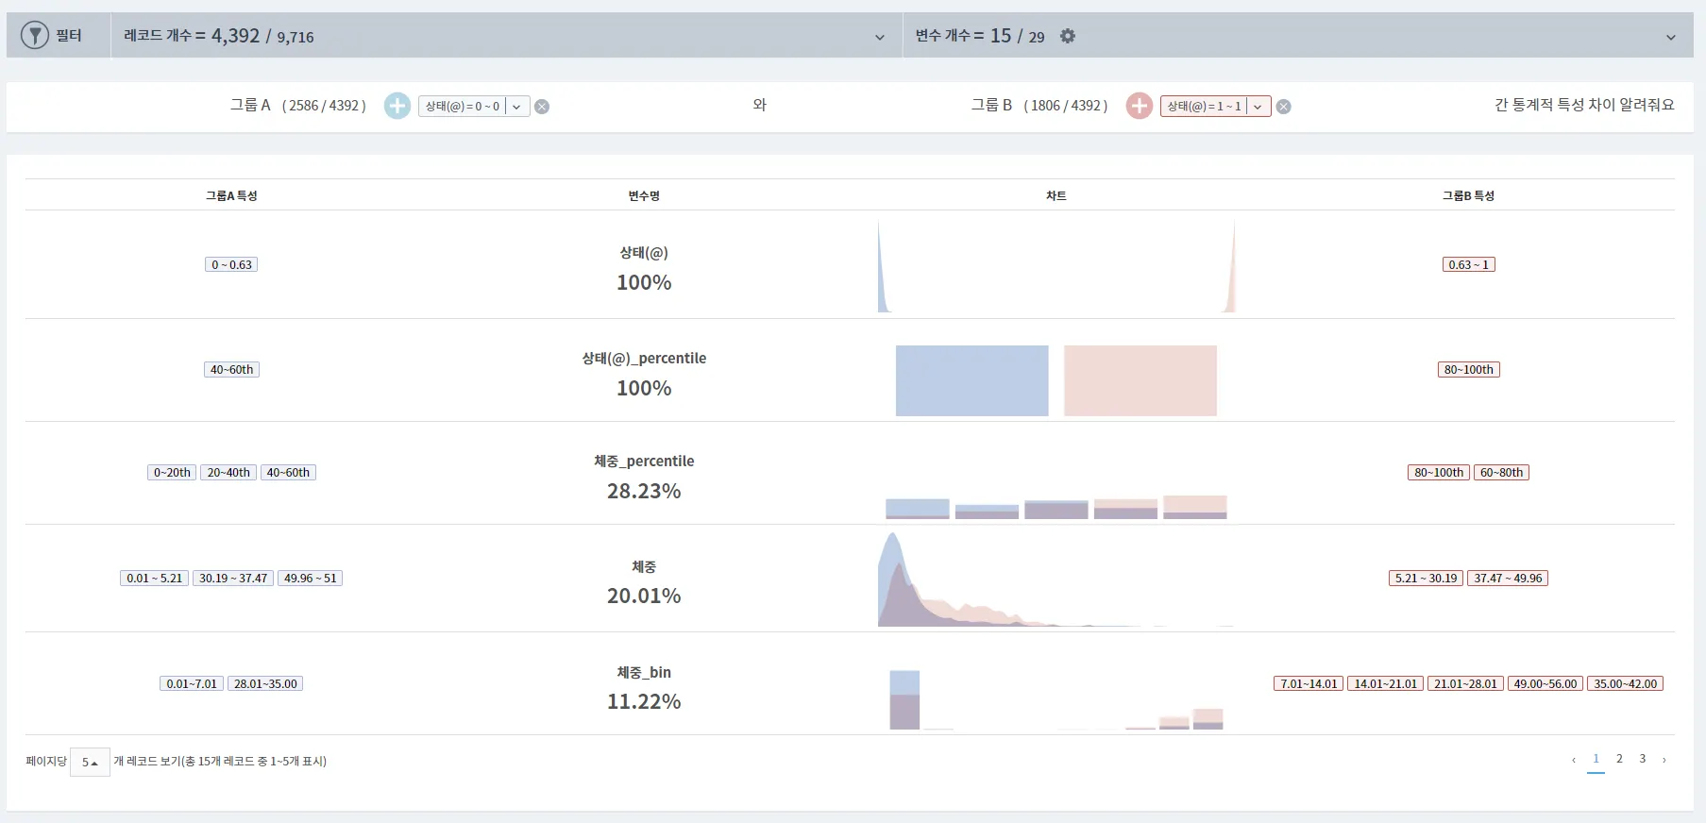Add a condition to Group A
The height and width of the screenshot is (823, 1706).
(x=397, y=106)
